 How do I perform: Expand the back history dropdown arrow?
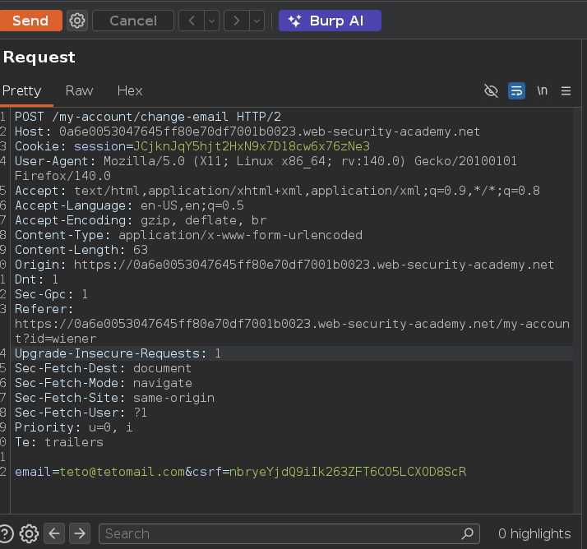(212, 21)
